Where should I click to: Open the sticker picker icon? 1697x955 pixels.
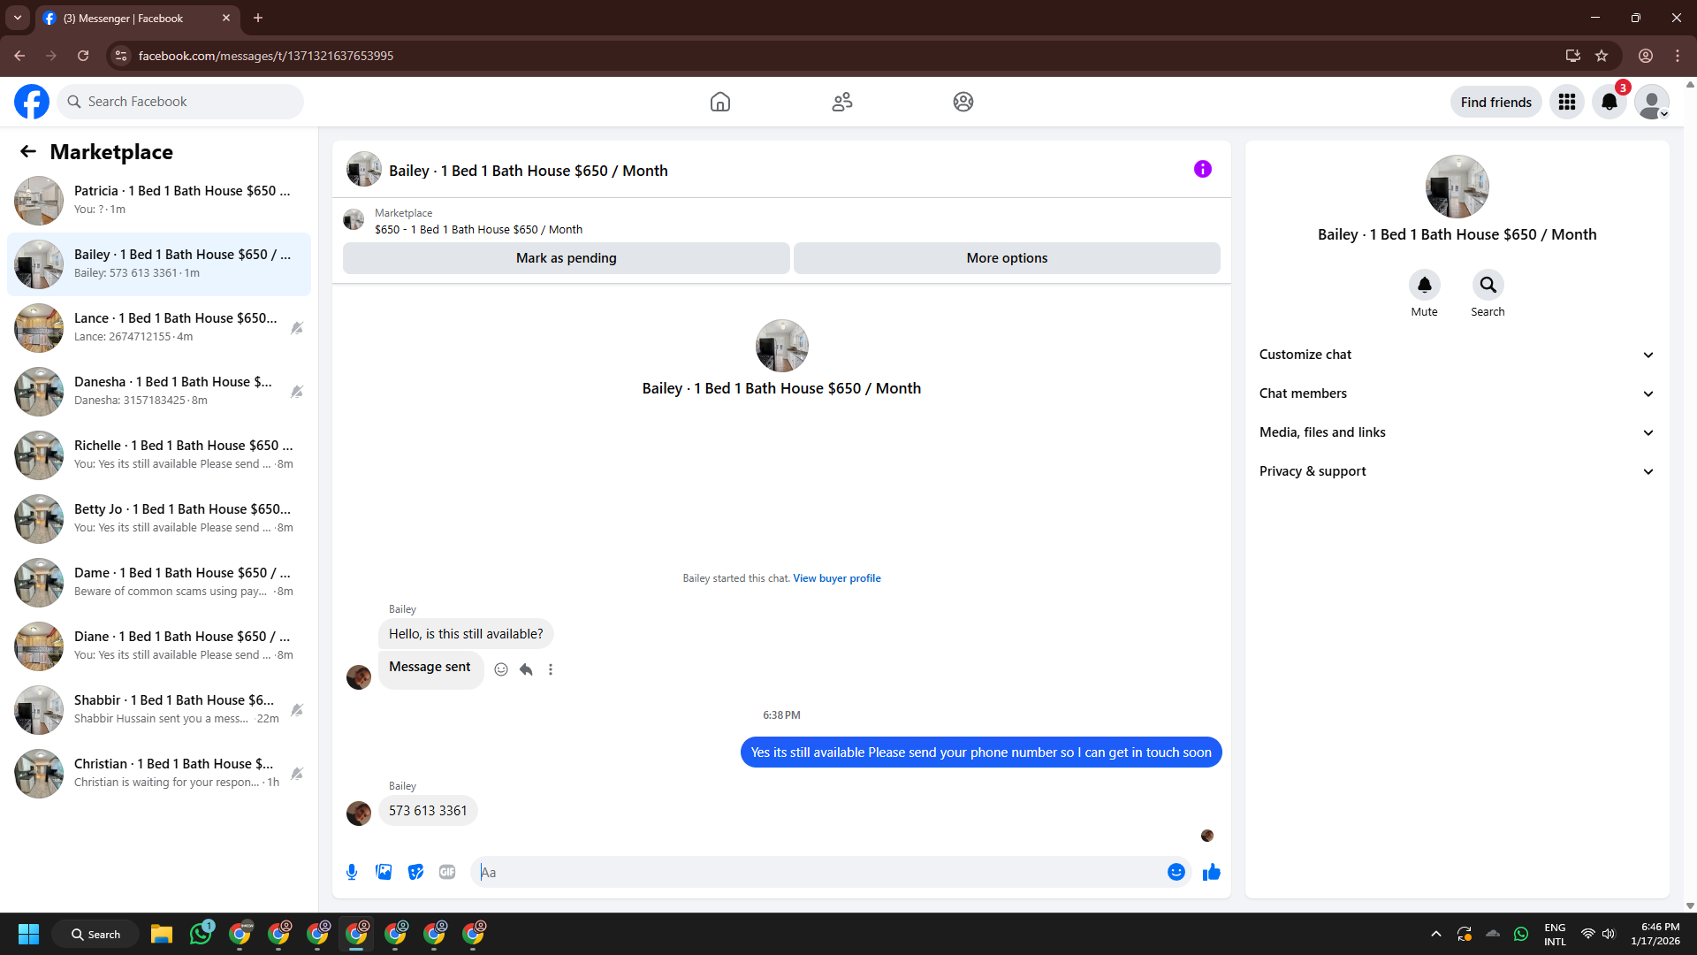pyautogui.click(x=415, y=872)
